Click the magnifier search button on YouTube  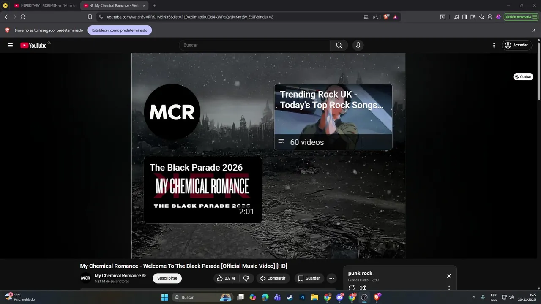point(339,45)
